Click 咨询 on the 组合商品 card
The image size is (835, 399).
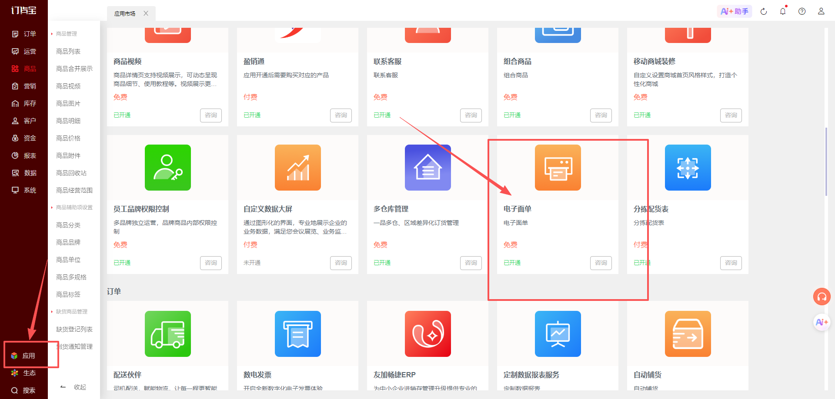click(x=601, y=115)
